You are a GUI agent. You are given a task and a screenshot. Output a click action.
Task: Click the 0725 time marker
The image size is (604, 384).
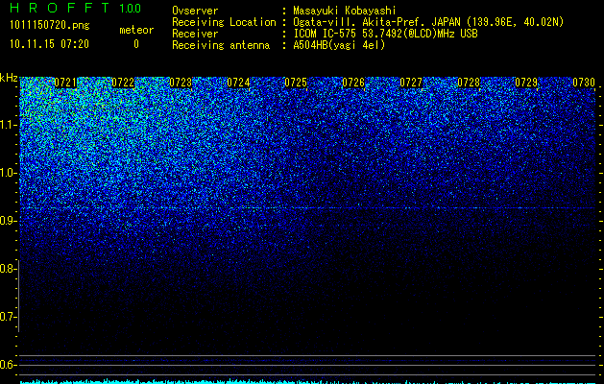tap(296, 83)
